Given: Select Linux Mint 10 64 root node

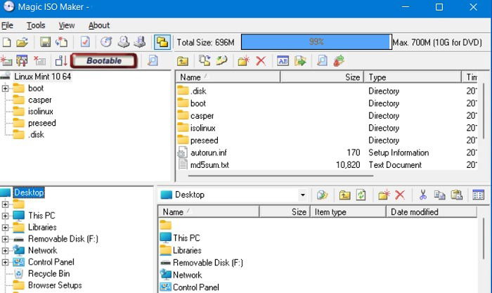Looking at the screenshot, I should (x=42, y=77).
